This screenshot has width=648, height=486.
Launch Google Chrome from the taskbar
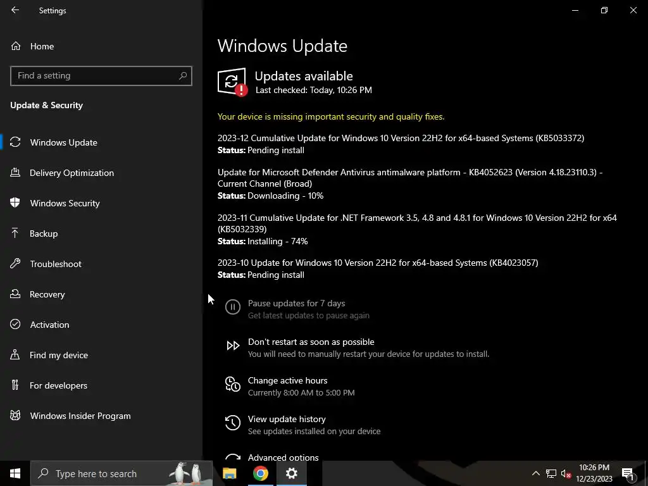pos(260,473)
